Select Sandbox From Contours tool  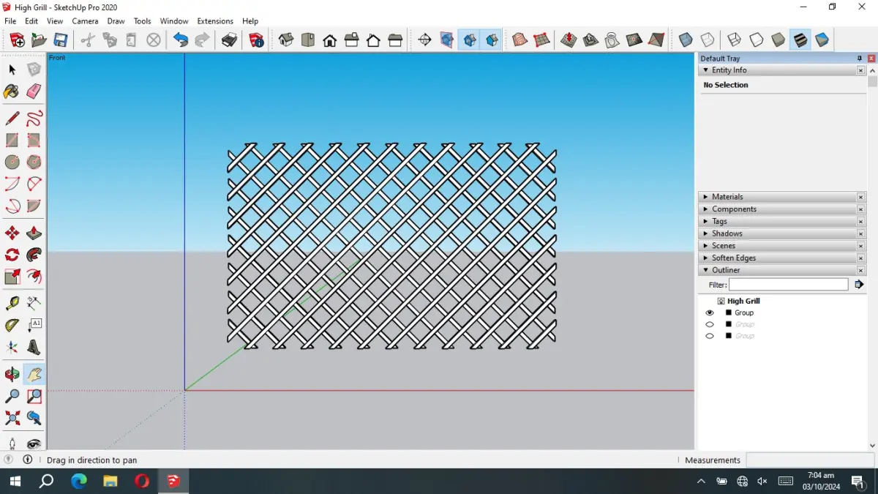coord(519,40)
